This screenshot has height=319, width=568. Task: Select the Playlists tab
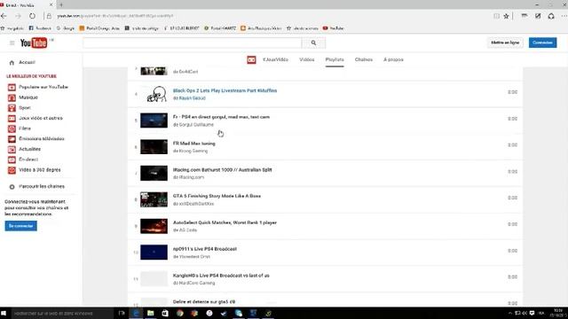[x=335, y=59]
